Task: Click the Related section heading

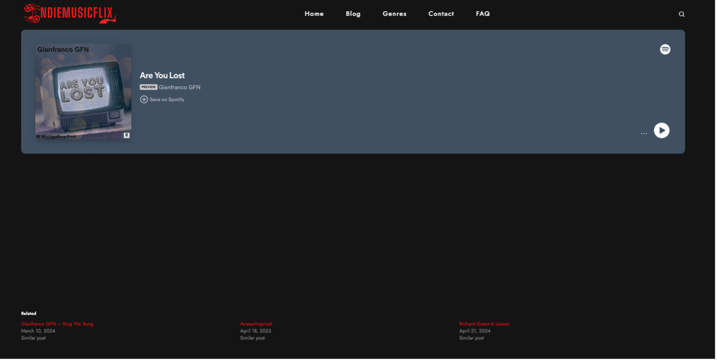Action: click(29, 314)
